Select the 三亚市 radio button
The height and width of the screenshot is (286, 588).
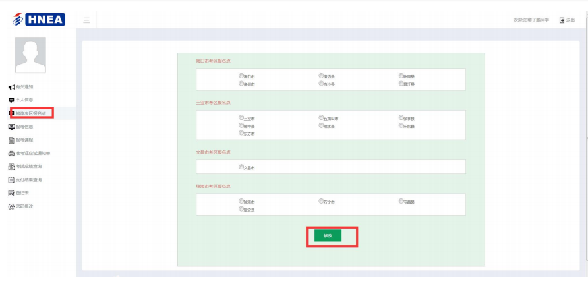click(241, 117)
